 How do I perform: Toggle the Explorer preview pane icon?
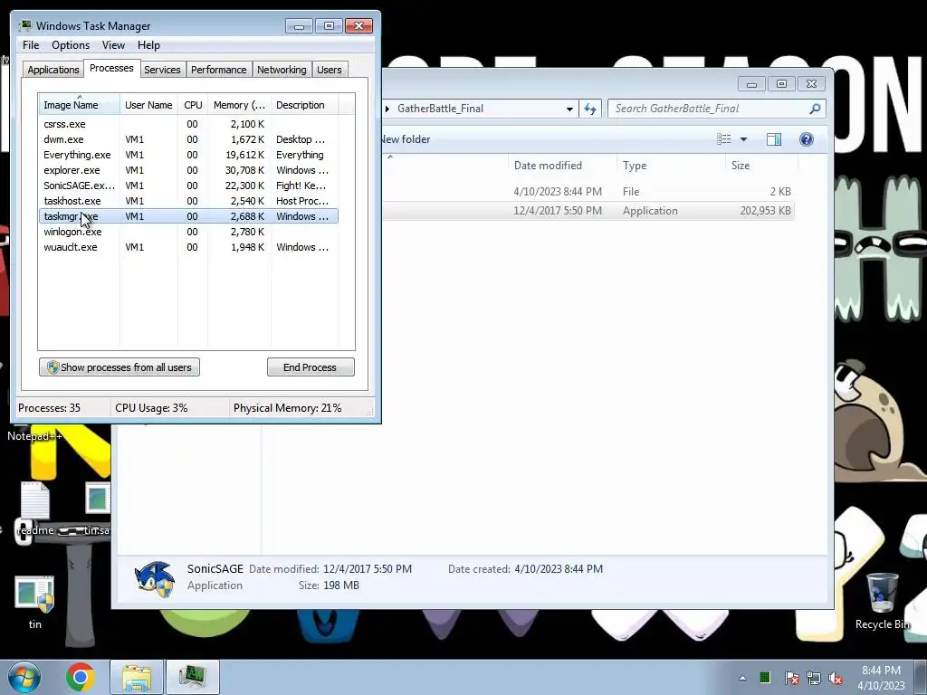coord(774,139)
